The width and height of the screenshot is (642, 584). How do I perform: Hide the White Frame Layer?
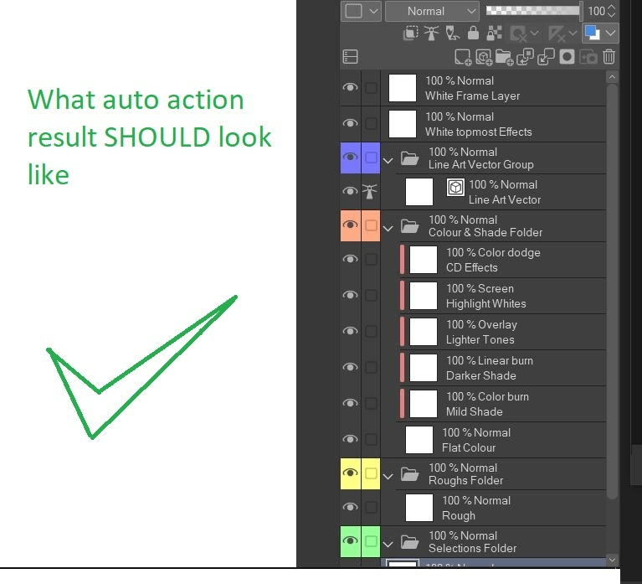pyautogui.click(x=350, y=87)
